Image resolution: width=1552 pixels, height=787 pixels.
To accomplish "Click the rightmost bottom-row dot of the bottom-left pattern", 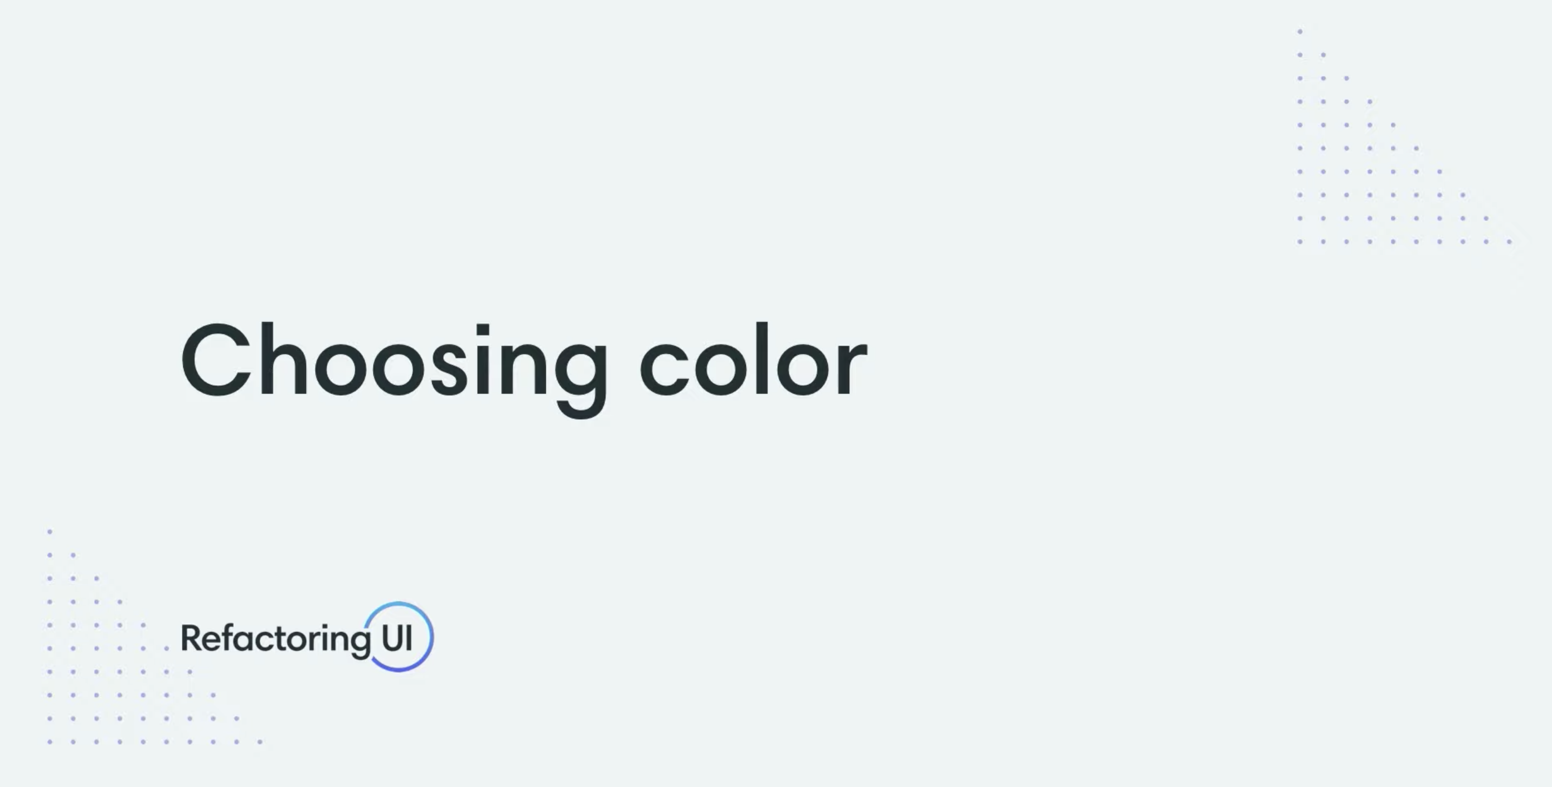I will 260,742.
